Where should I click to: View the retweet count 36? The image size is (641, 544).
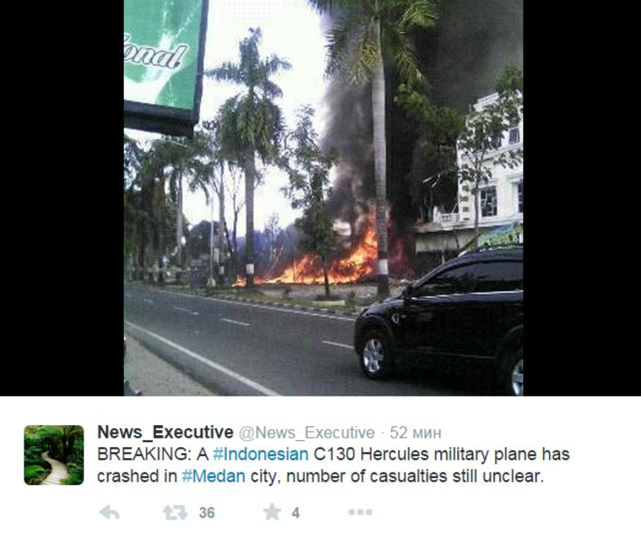click(207, 513)
